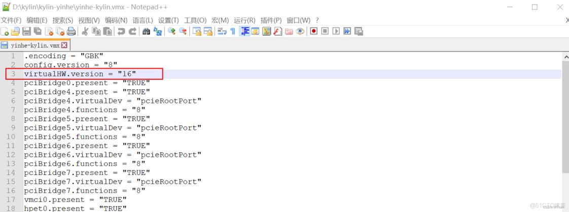
Task: Open the 语言(L) menu
Action: (143, 20)
